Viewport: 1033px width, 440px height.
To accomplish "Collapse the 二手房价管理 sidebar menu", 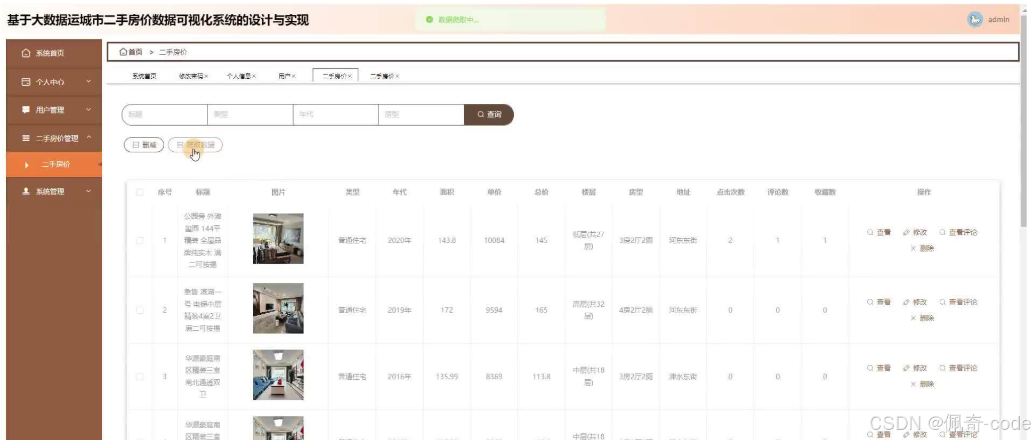I will point(54,138).
